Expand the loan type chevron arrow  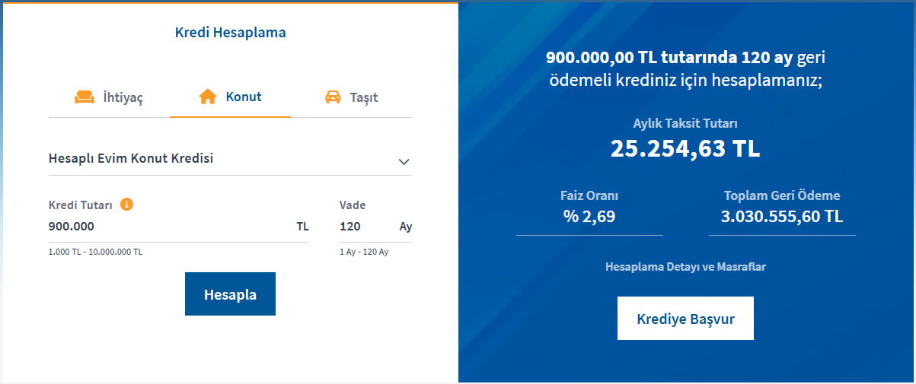[404, 161]
